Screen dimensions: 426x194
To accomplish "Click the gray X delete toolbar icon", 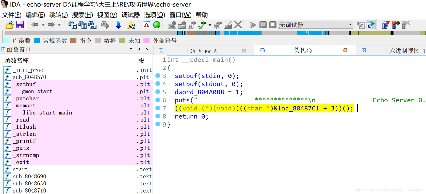I will (238, 25).
